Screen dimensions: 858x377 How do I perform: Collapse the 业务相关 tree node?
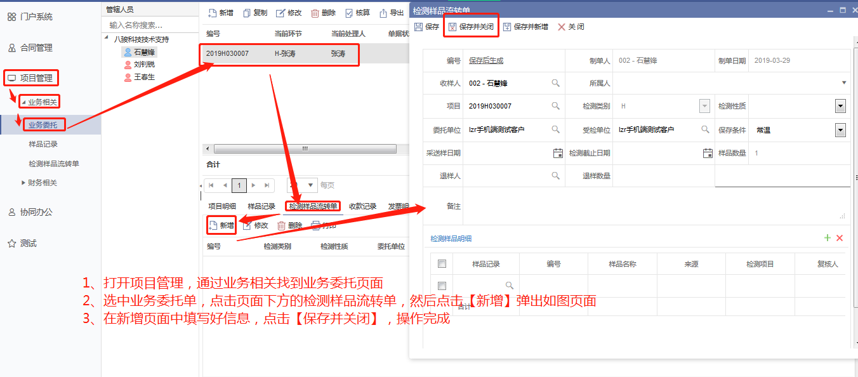coord(23,102)
